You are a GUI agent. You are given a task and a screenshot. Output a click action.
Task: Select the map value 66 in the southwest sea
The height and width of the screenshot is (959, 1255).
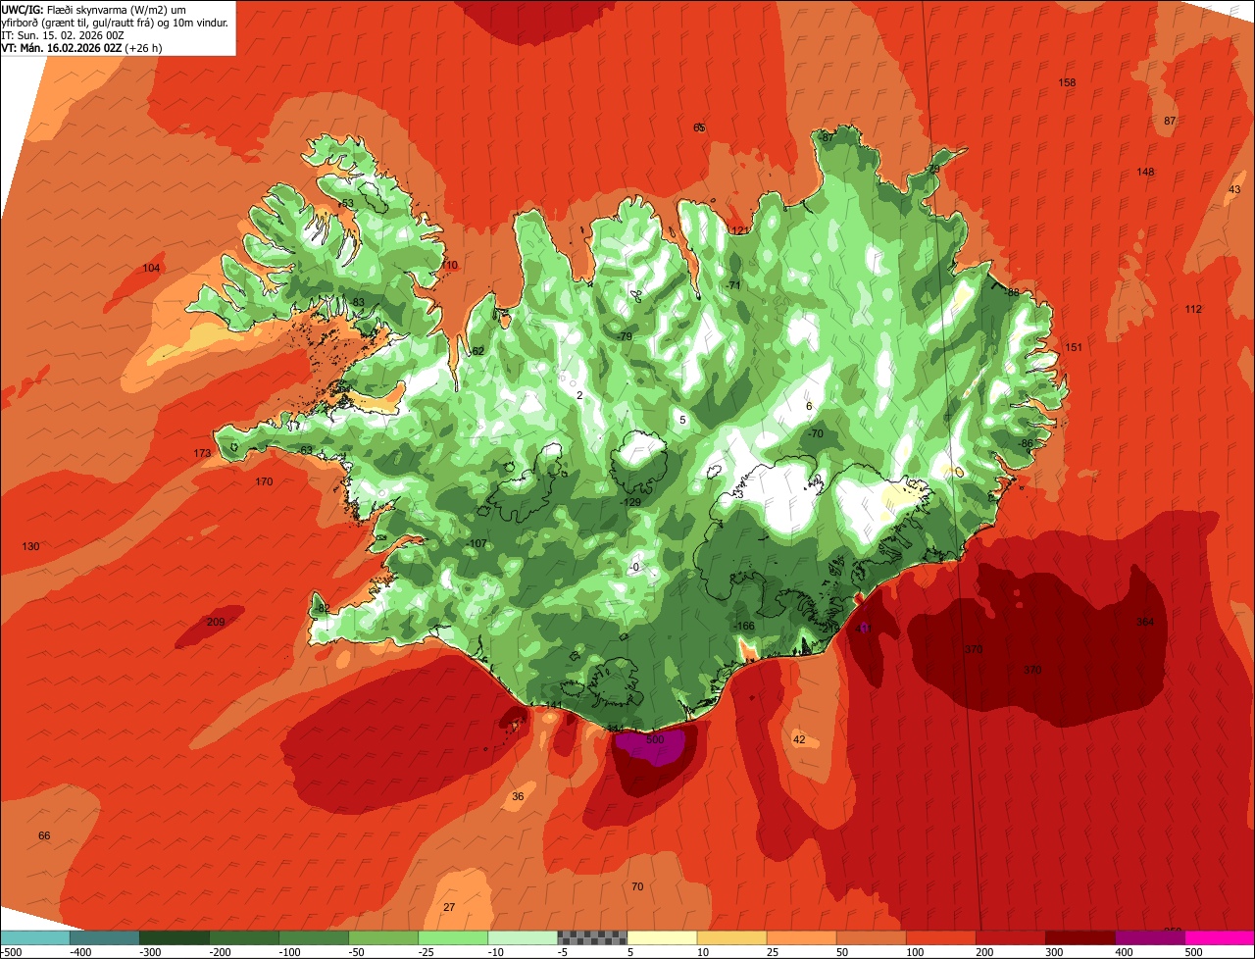coord(44,835)
